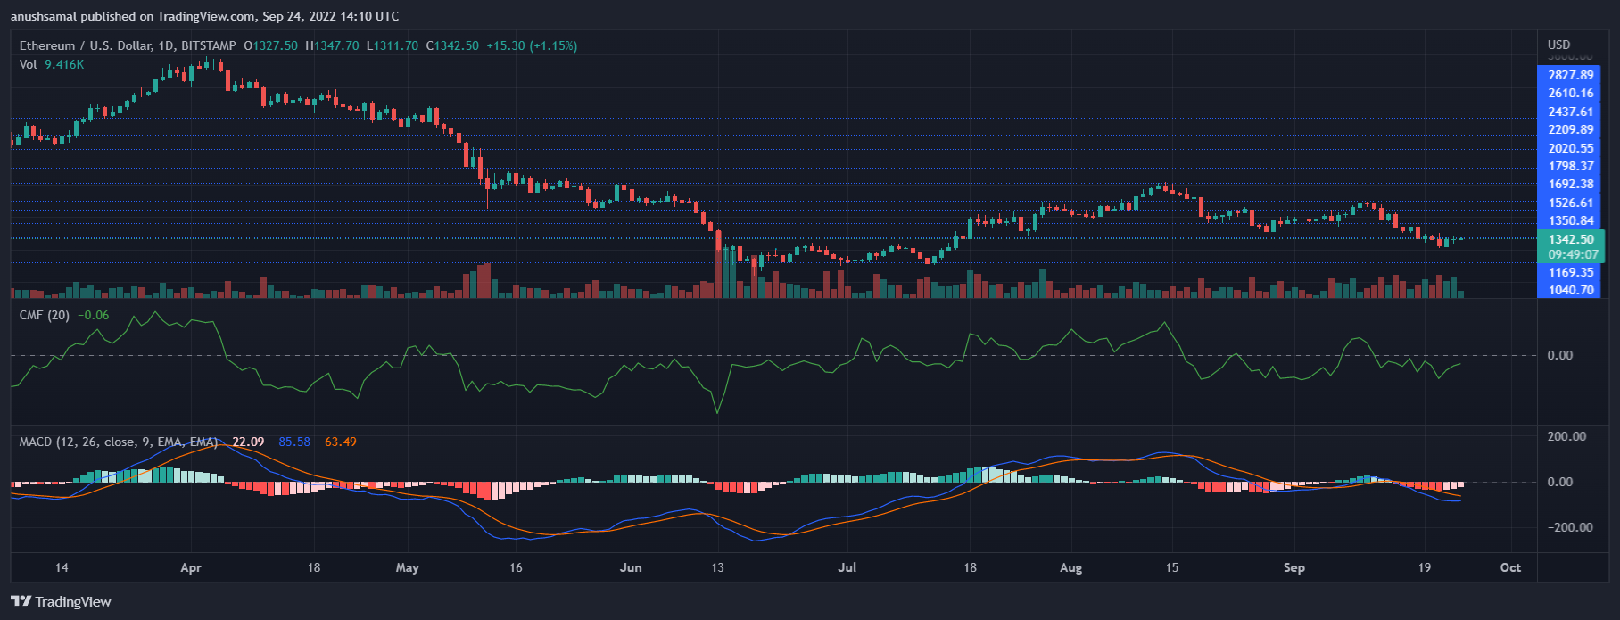1620x620 pixels.
Task: Click the 2827.89 price level label
Action: (1570, 75)
